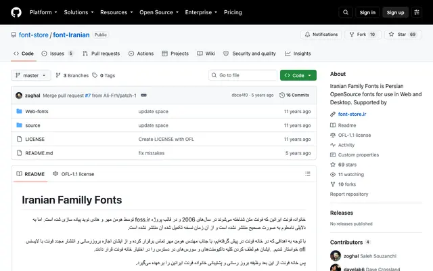
Task: Click the Web-fonts 'update space' commit message
Action: tap(154, 111)
